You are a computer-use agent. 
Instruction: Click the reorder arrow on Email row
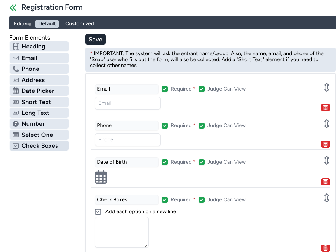point(326,87)
